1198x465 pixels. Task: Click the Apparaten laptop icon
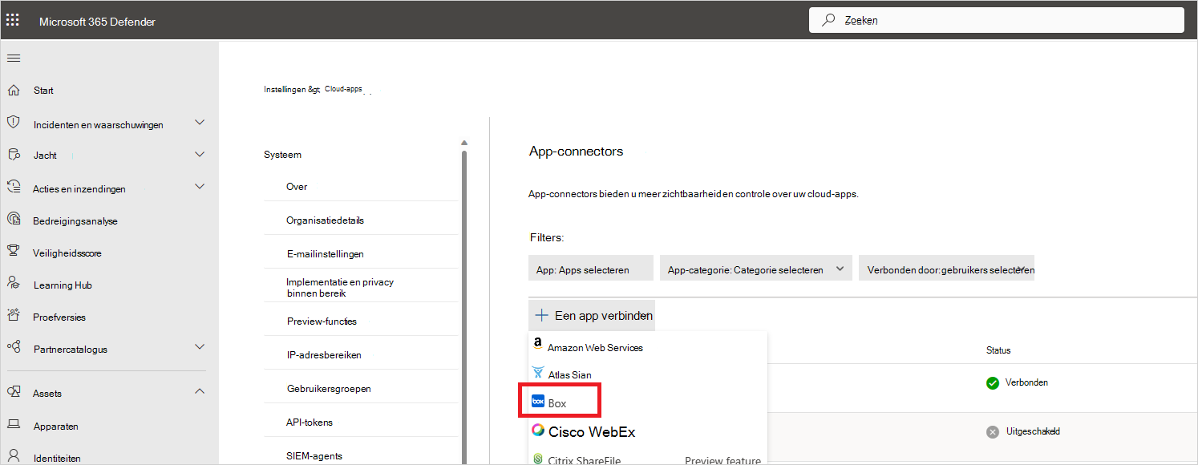pos(14,425)
